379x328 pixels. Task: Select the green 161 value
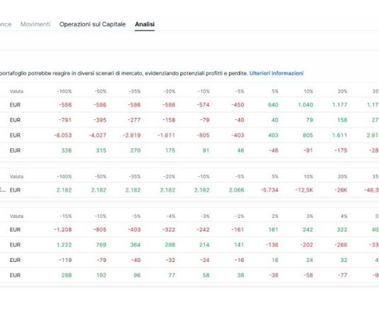273,229
